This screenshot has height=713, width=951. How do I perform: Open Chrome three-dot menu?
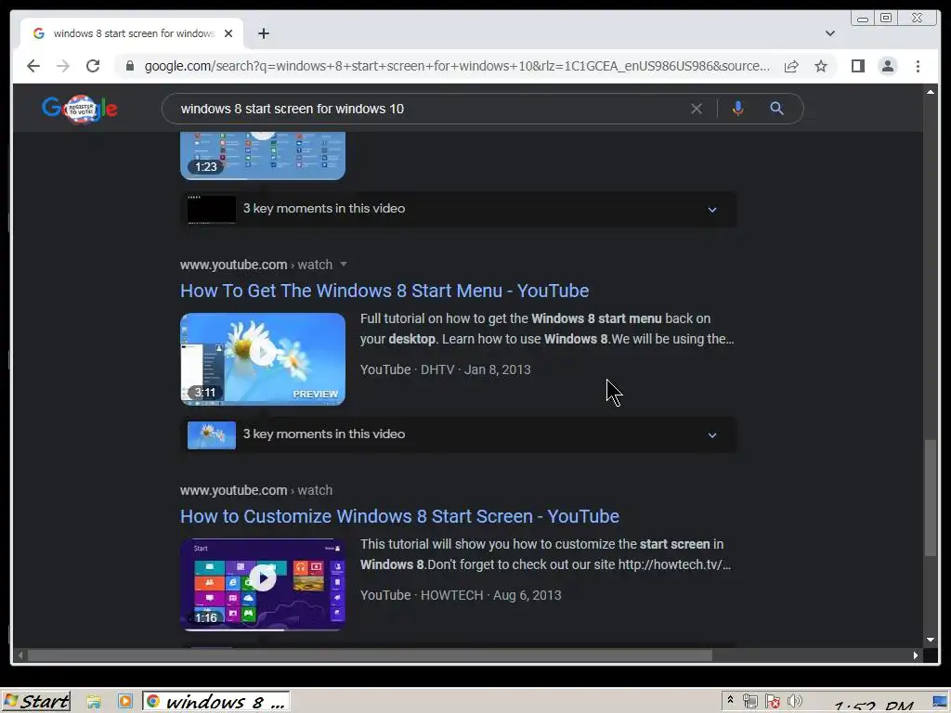pyautogui.click(x=918, y=66)
